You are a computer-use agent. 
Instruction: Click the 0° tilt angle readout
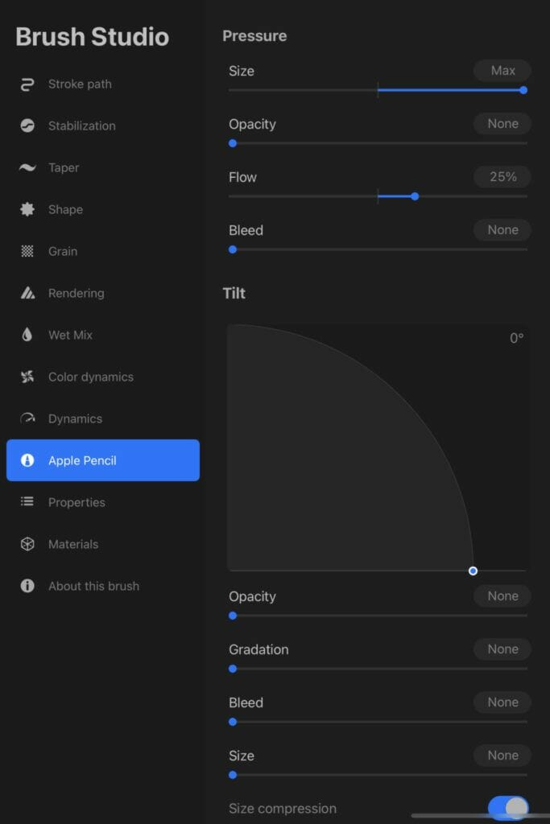coord(516,338)
